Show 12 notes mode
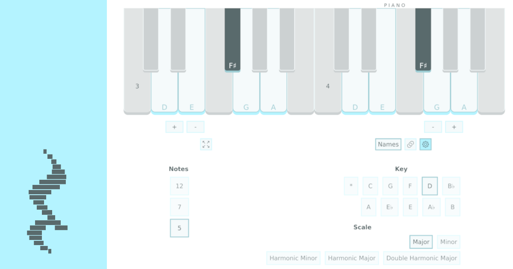 point(179,186)
